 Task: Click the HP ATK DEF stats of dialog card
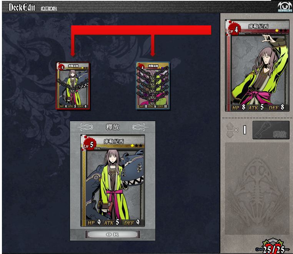click(113, 222)
